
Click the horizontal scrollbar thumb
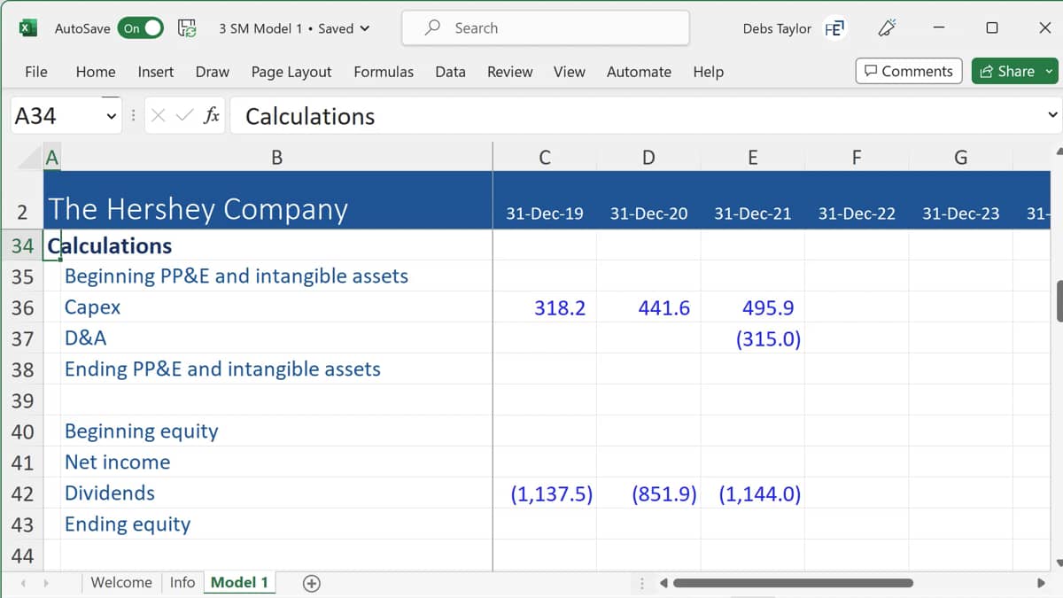pos(793,583)
